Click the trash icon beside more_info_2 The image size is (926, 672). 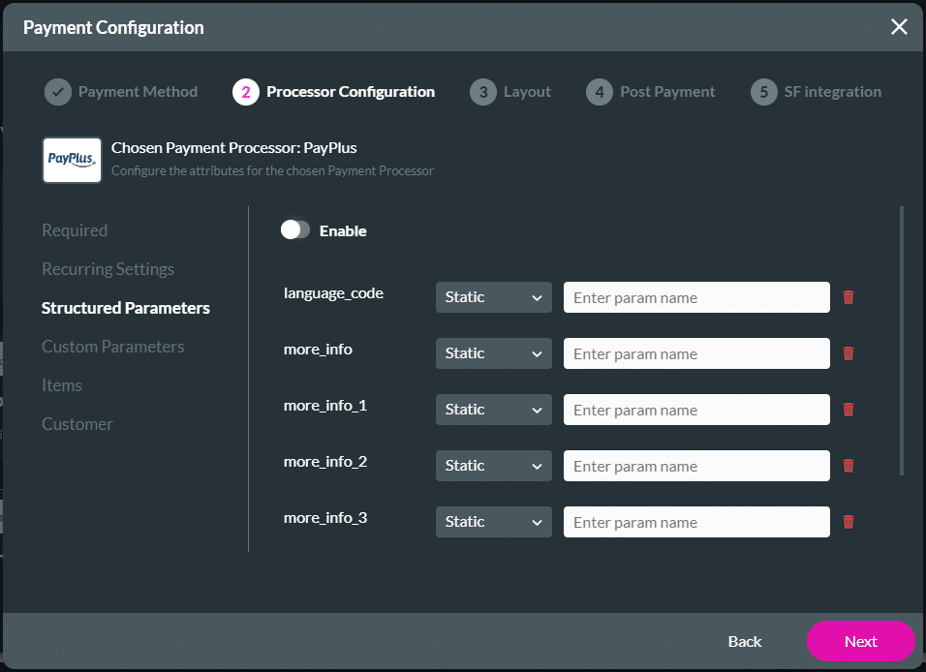849,466
